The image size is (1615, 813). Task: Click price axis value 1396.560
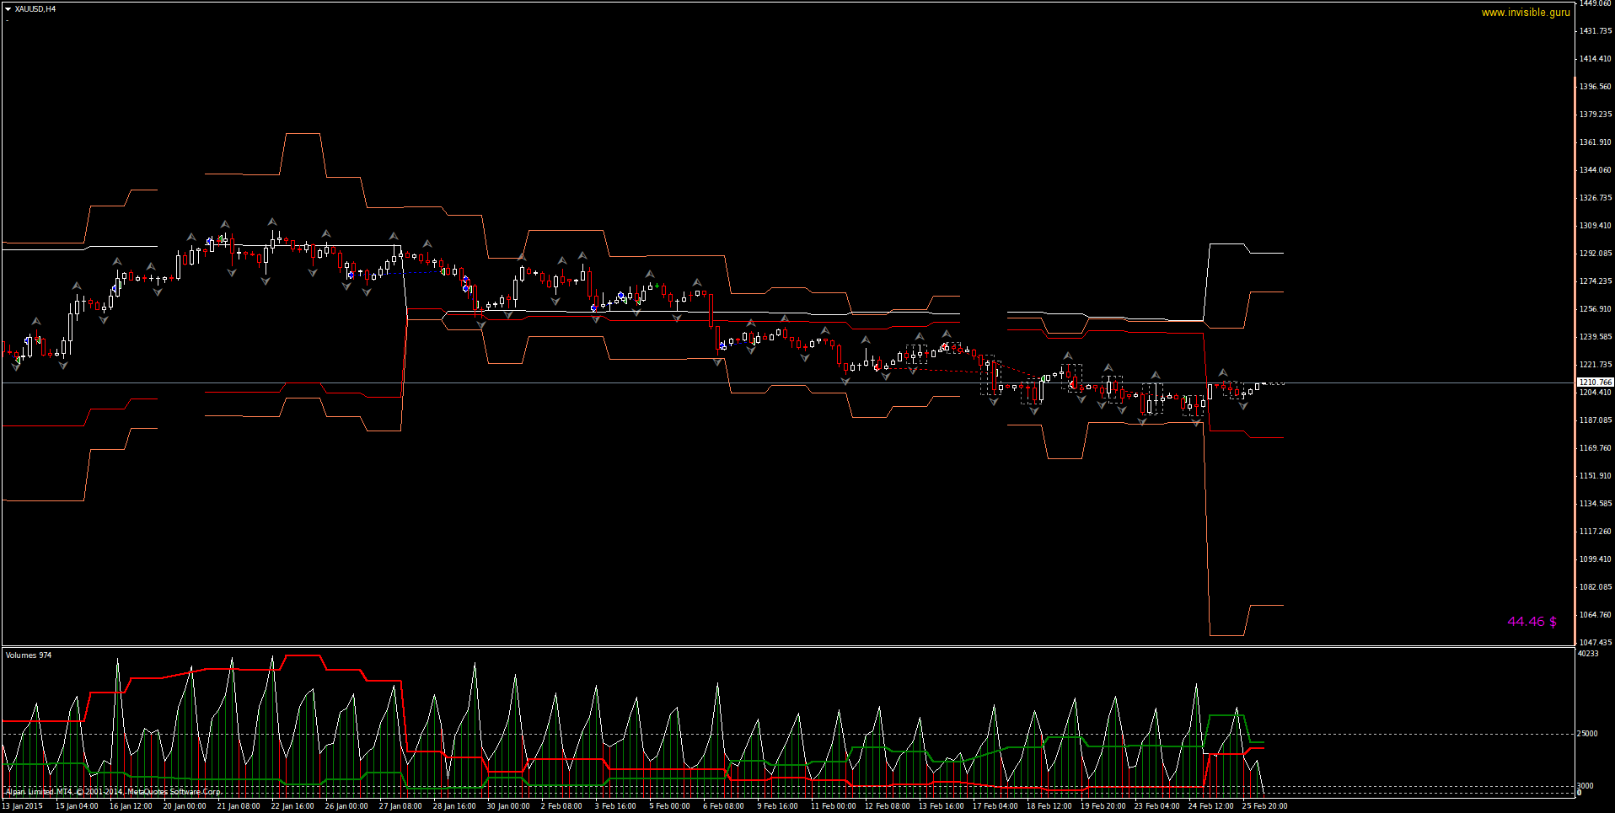pyautogui.click(x=1595, y=87)
